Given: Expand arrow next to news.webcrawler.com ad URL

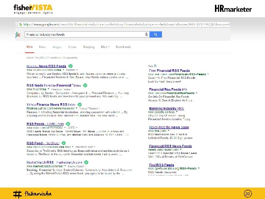Looking at the screenshot, I should coord(181,150).
